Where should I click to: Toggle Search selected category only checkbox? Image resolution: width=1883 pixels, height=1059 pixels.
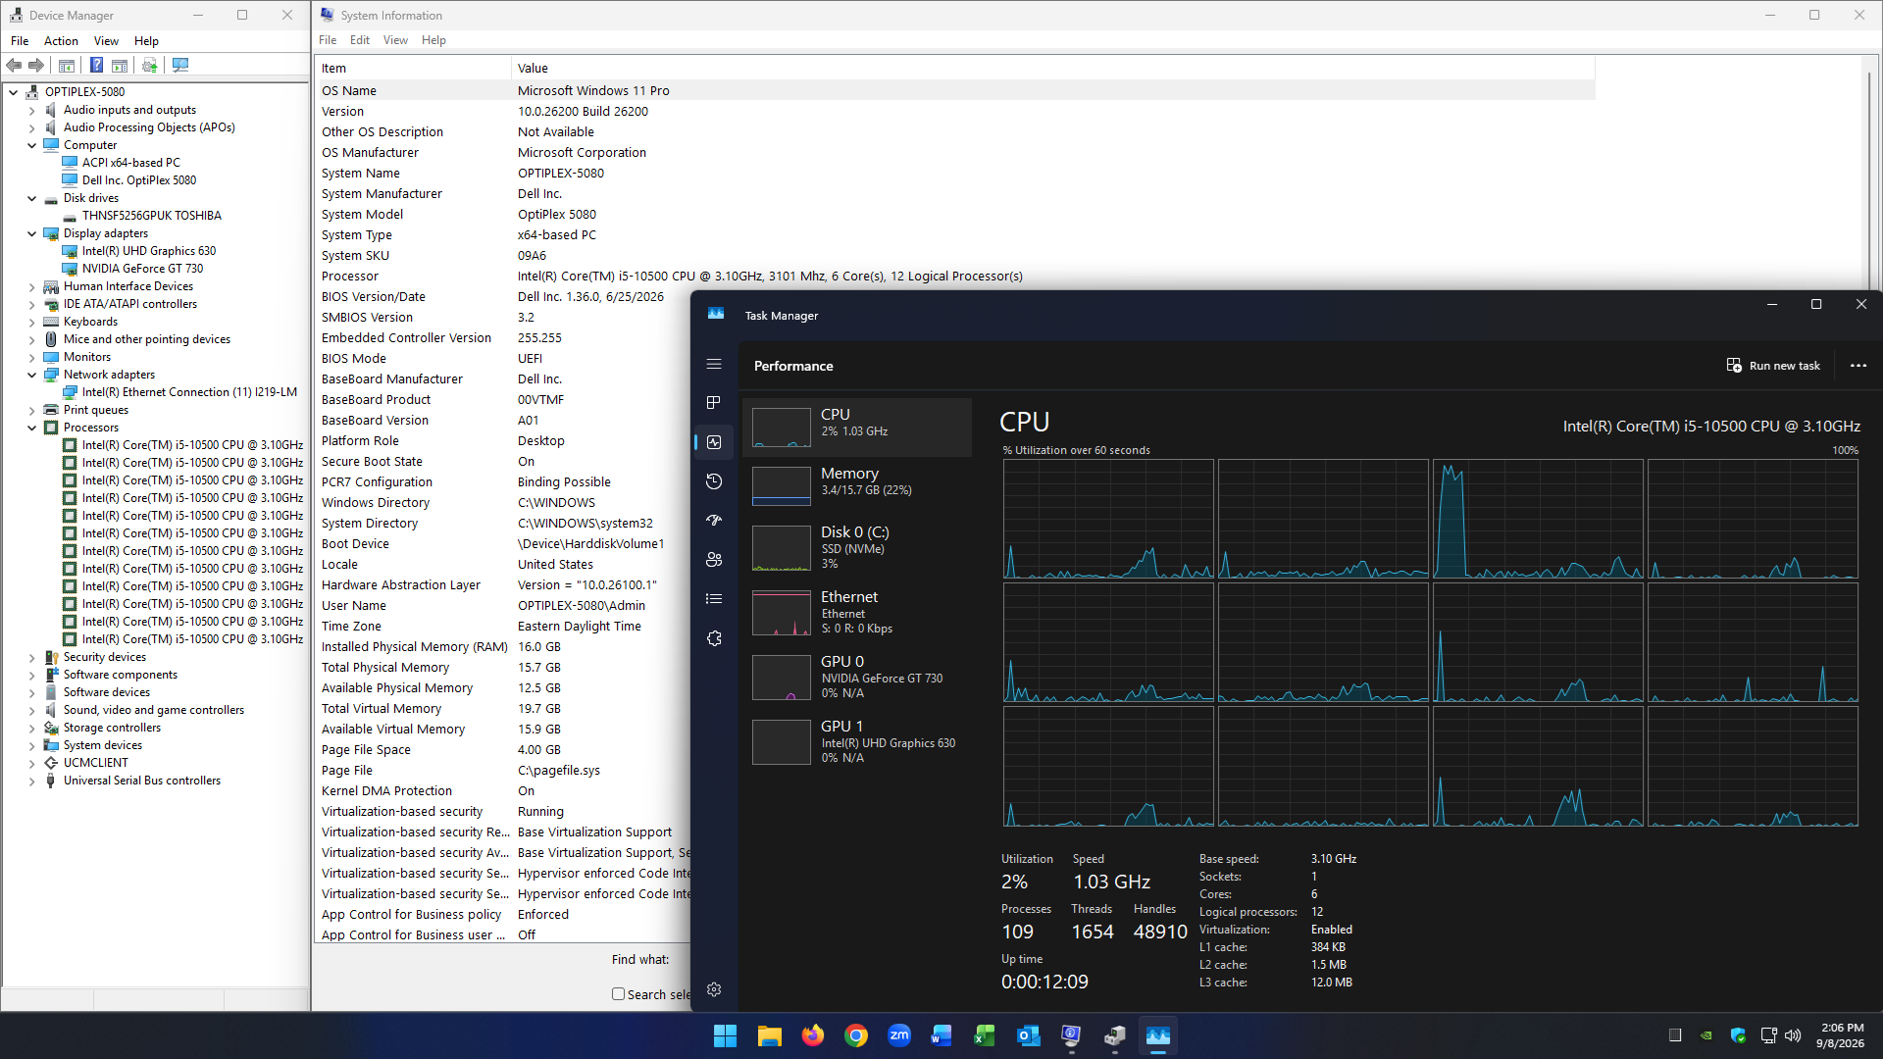[619, 993]
